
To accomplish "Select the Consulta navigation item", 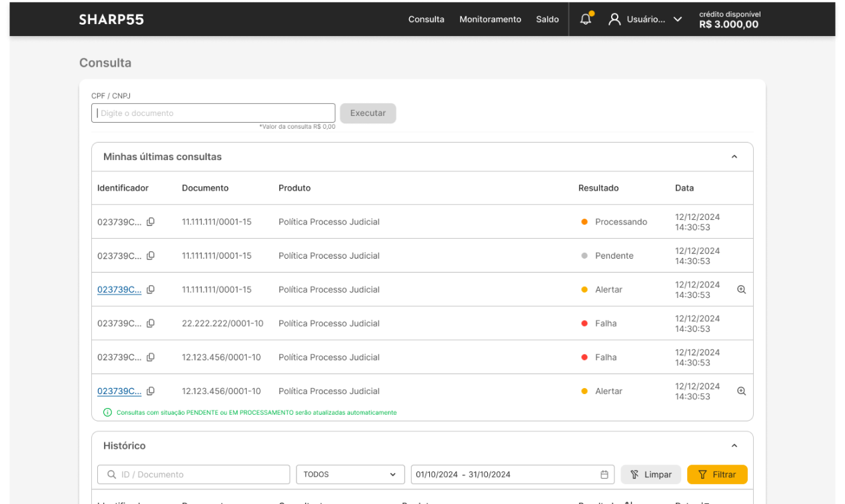I will tap(426, 19).
